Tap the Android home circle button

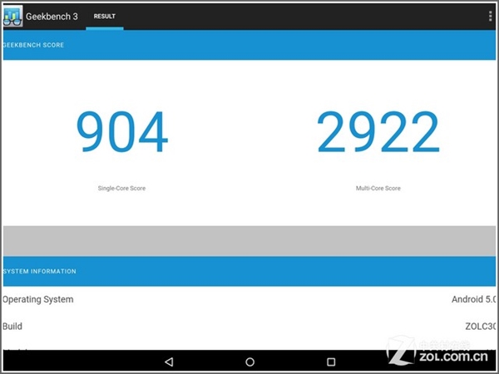pyautogui.click(x=249, y=362)
